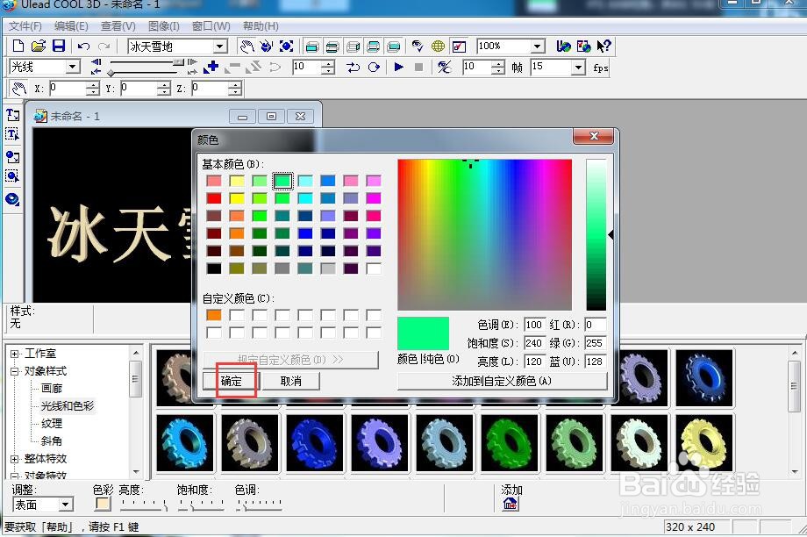Click the Edit text tool

[12, 134]
